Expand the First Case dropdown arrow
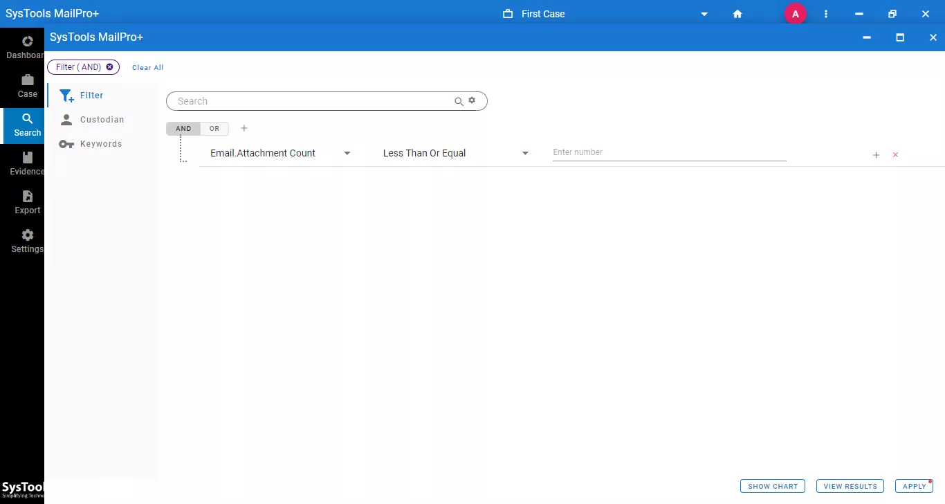The image size is (945, 504). tap(704, 14)
